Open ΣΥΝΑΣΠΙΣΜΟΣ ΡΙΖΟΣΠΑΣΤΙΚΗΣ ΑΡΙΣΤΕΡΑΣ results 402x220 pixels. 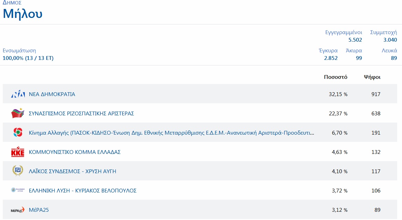pos(81,113)
